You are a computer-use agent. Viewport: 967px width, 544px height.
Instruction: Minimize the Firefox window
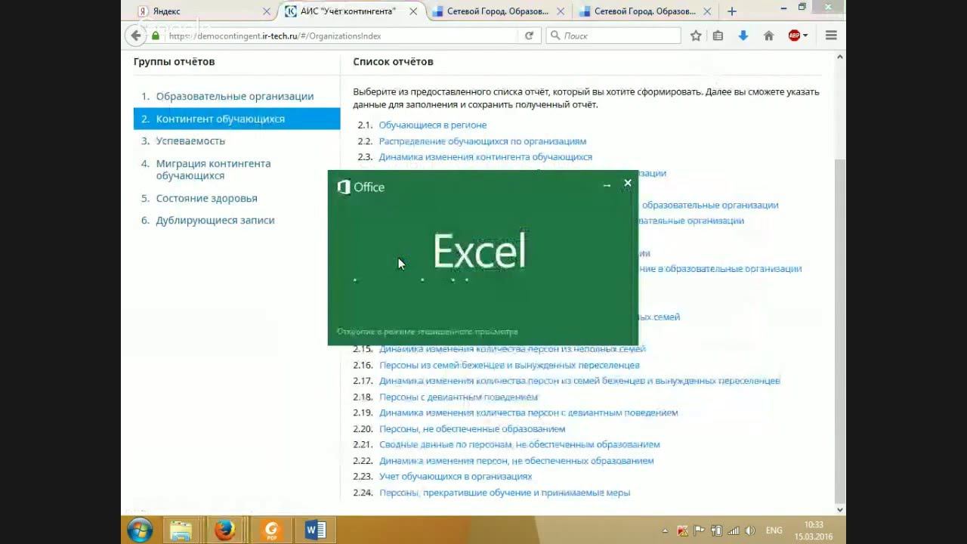click(x=783, y=7)
